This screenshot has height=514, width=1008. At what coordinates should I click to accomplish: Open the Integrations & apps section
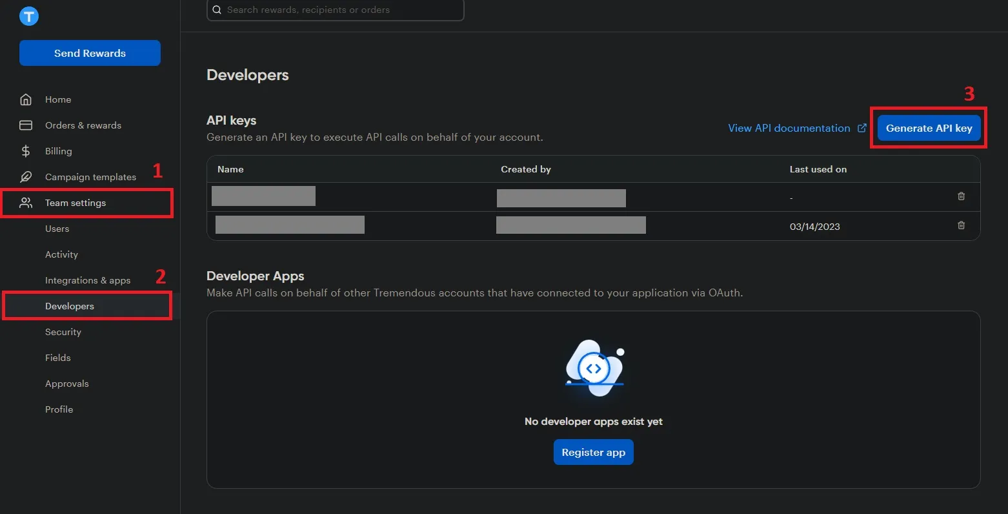click(88, 280)
